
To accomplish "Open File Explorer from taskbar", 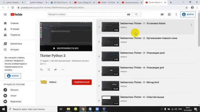I will coord(68,109).
